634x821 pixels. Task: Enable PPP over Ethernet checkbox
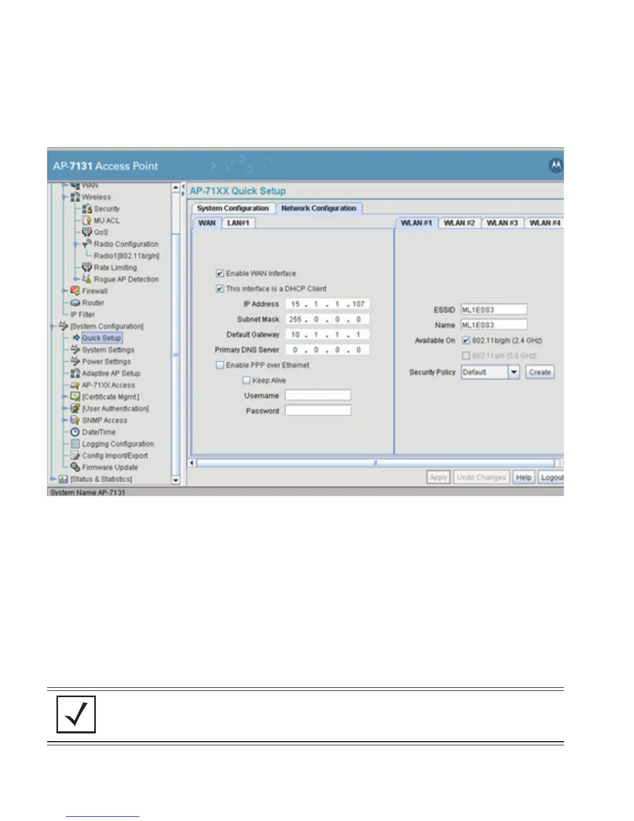click(220, 365)
